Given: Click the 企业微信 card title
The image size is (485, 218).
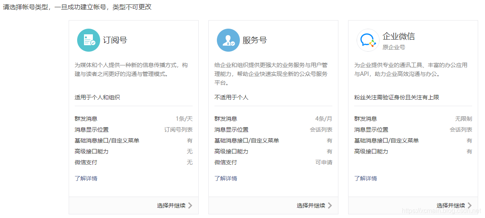Looking at the screenshot, I should (399, 36).
